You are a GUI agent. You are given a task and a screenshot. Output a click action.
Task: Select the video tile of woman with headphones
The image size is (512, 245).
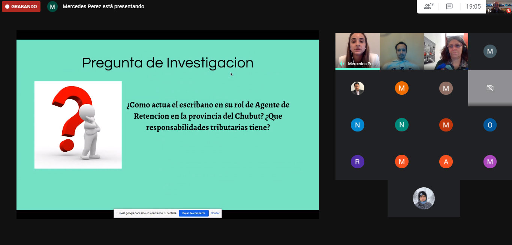tap(446, 51)
